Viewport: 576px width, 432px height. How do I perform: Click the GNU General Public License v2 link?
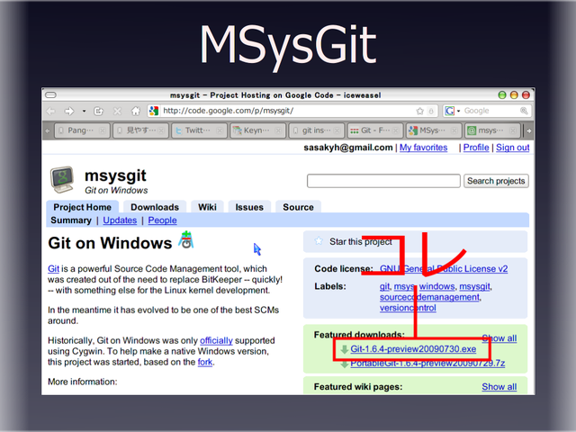coord(445,268)
